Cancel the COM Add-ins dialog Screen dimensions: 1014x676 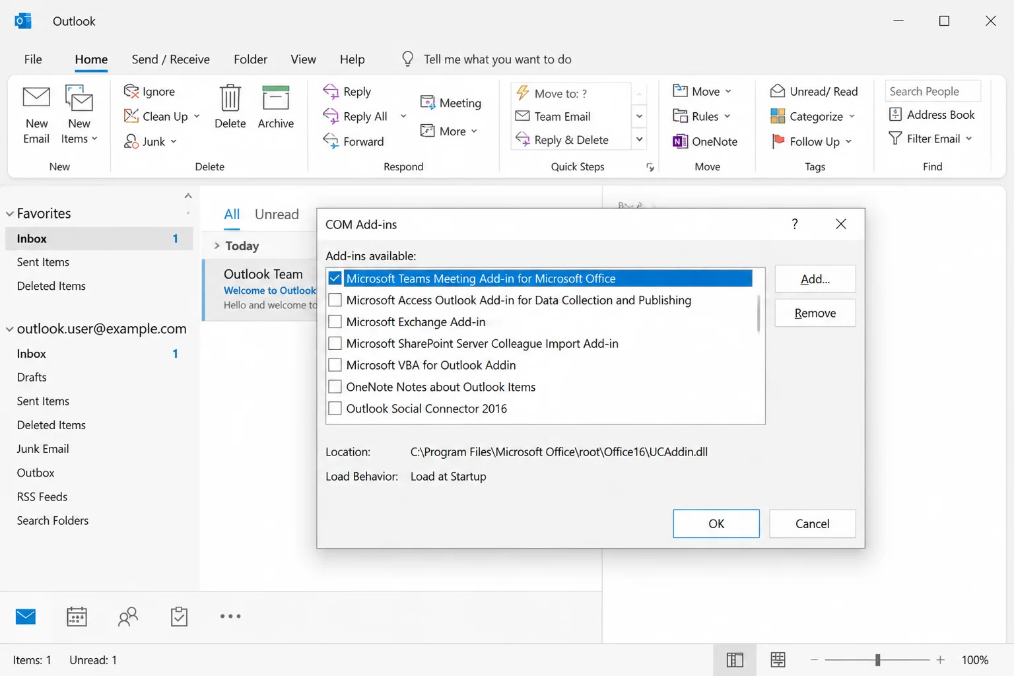tap(812, 524)
